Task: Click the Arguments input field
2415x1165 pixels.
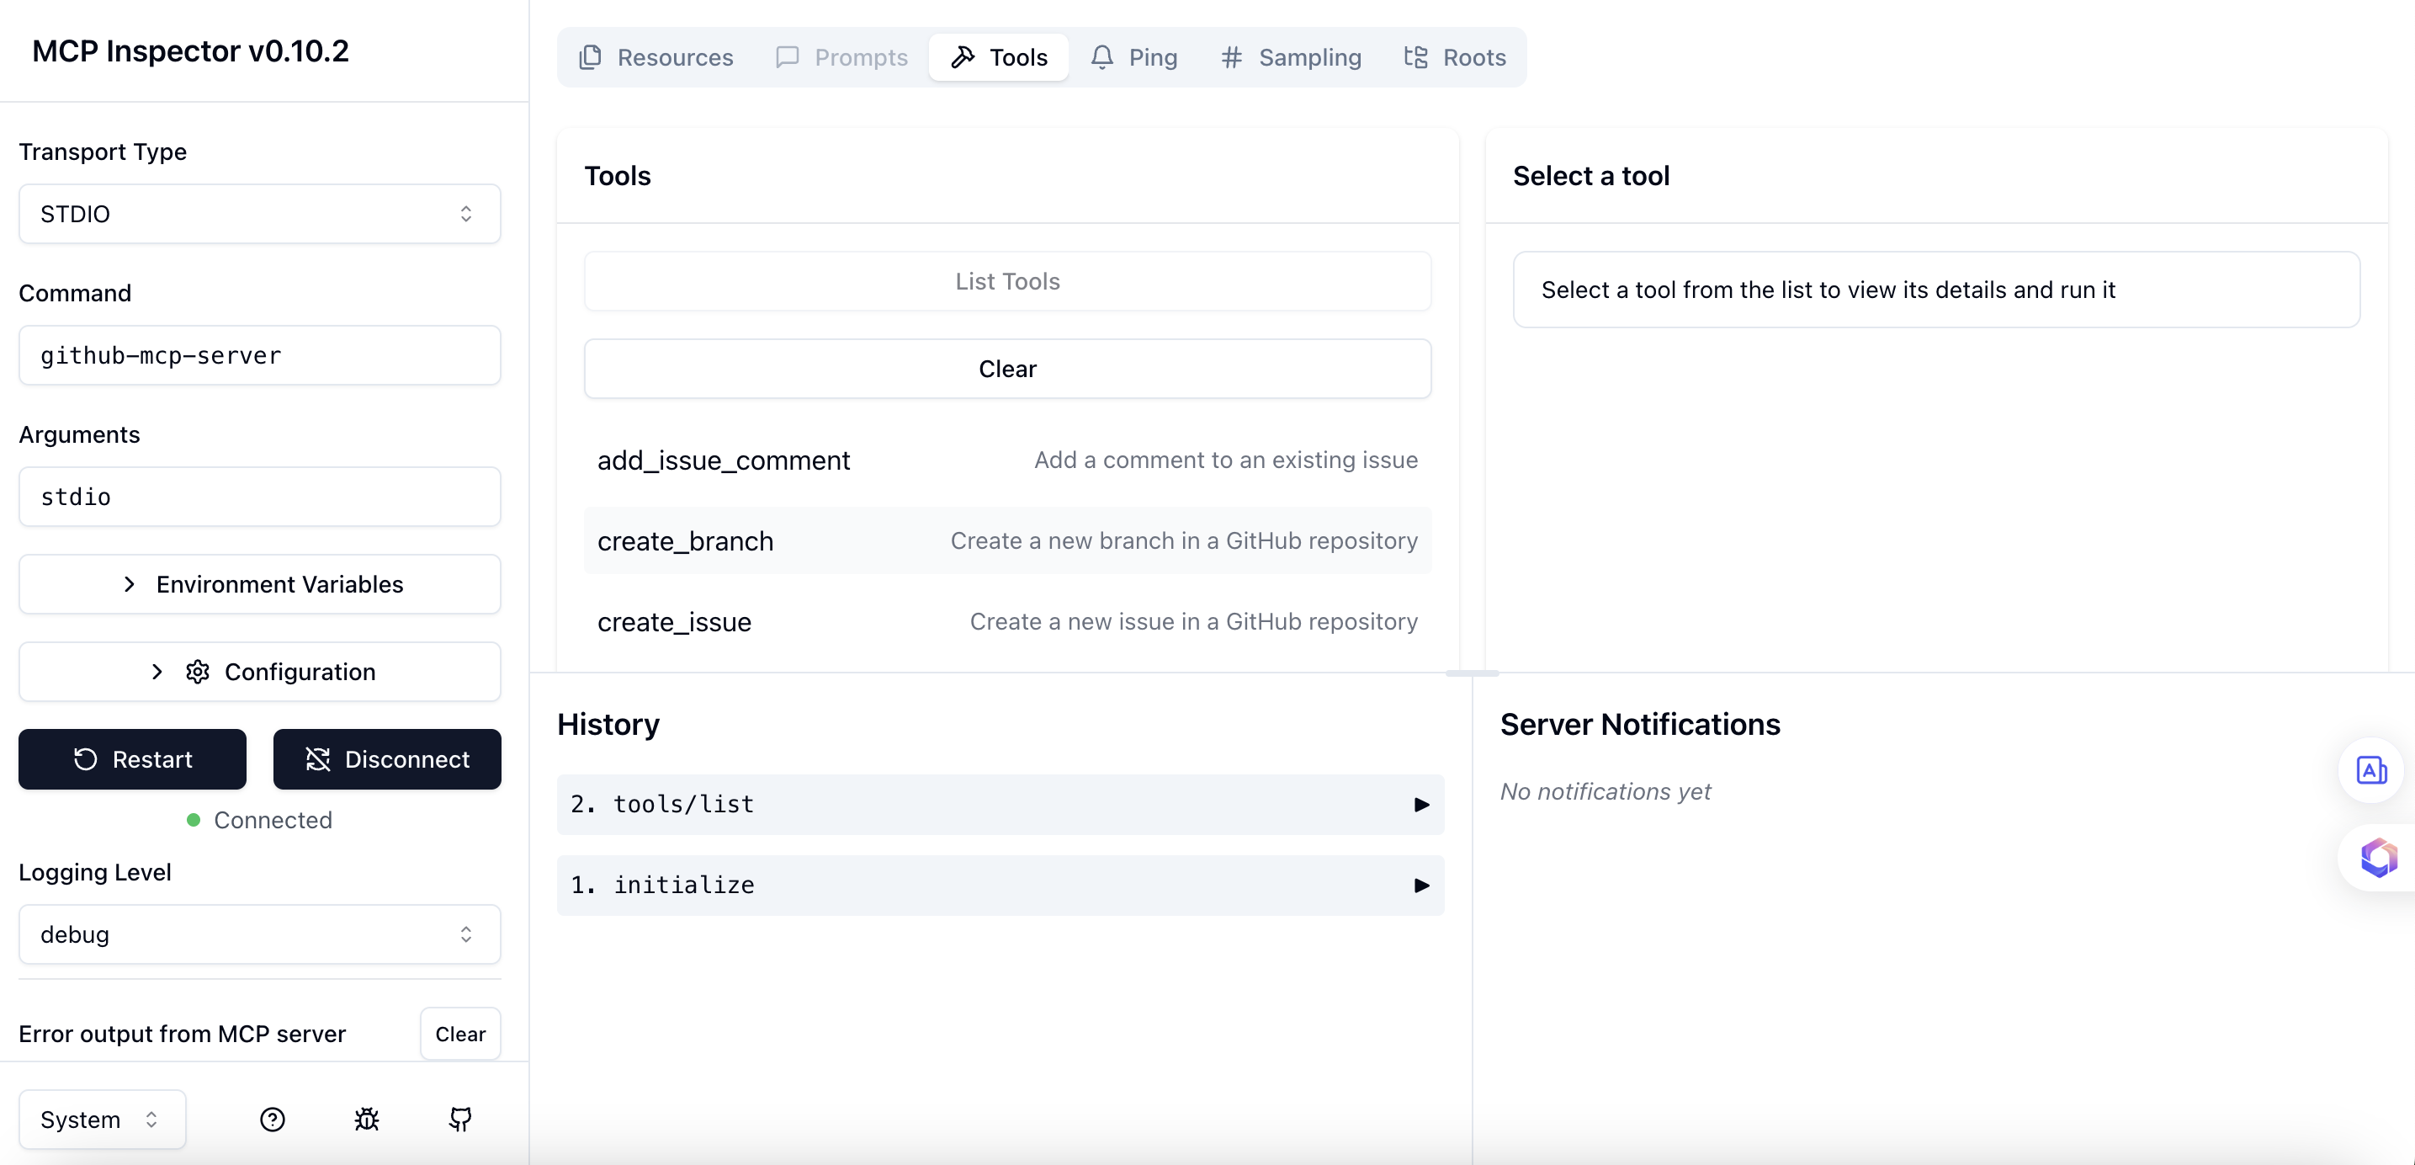Action: coord(260,497)
